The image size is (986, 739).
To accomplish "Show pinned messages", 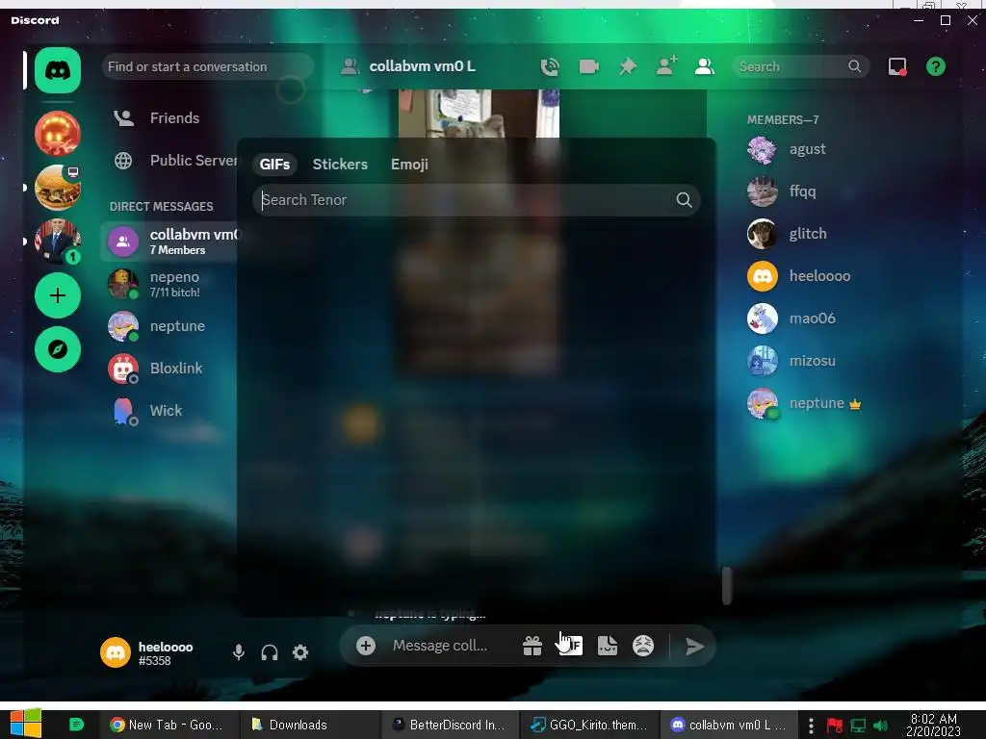I will (628, 66).
